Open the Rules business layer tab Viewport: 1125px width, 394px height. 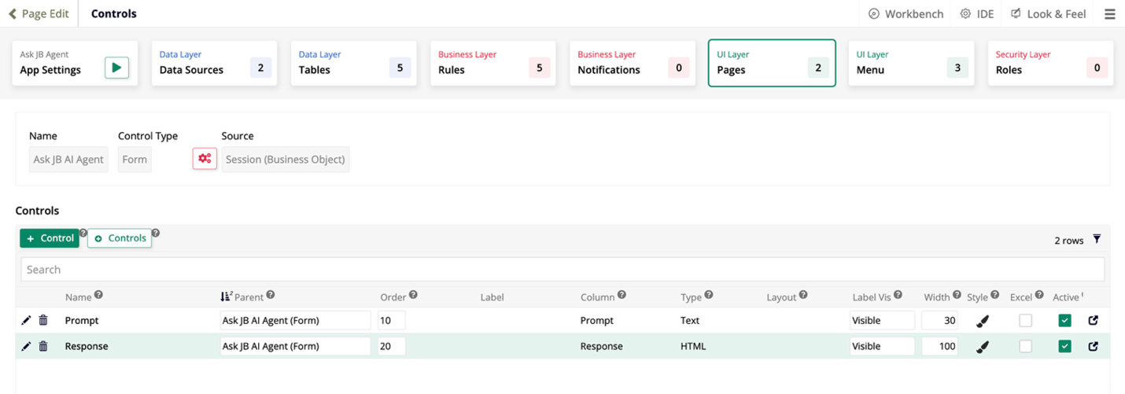[x=492, y=64]
